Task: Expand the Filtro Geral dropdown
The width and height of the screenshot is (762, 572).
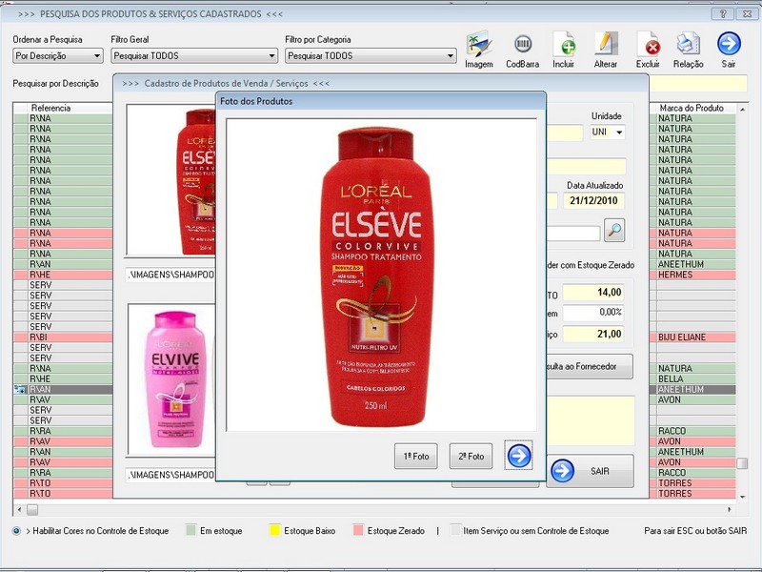Action: pyautogui.click(x=190, y=56)
